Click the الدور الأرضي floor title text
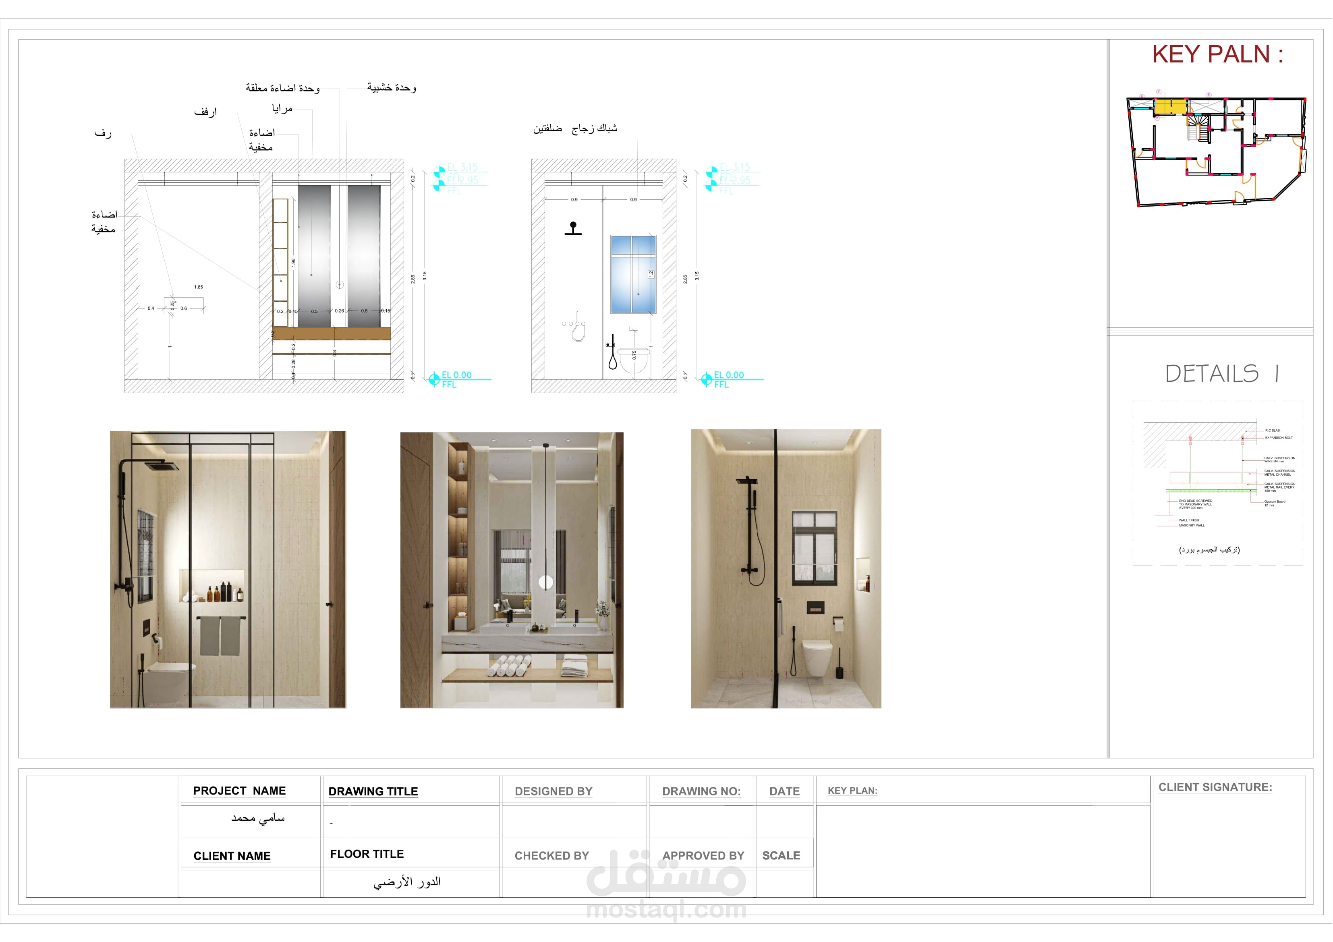The height and width of the screenshot is (942, 1333). pos(406,882)
